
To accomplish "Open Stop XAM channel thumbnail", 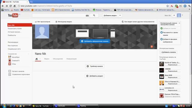I will pos(161,77).
